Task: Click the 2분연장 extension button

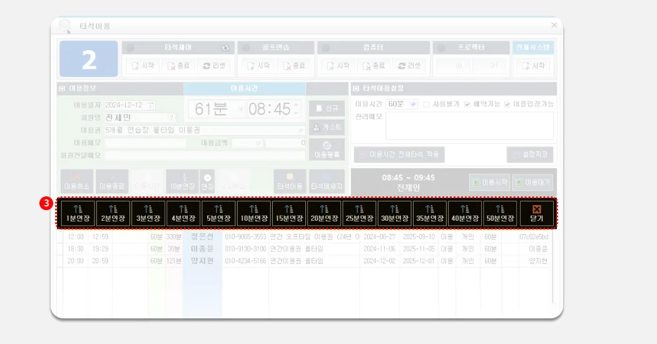Action: tap(113, 213)
